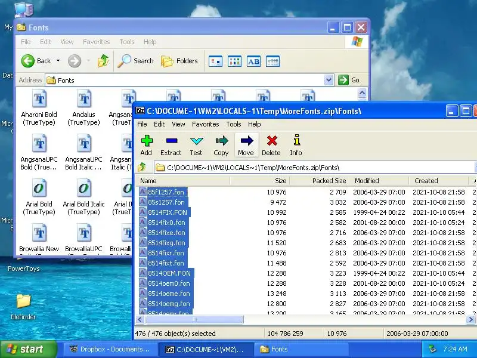The height and width of the screenshot is (358, 477).
Task: Click the Extract toolbar icon in 7-Zip
Action: tap(171, 145)
